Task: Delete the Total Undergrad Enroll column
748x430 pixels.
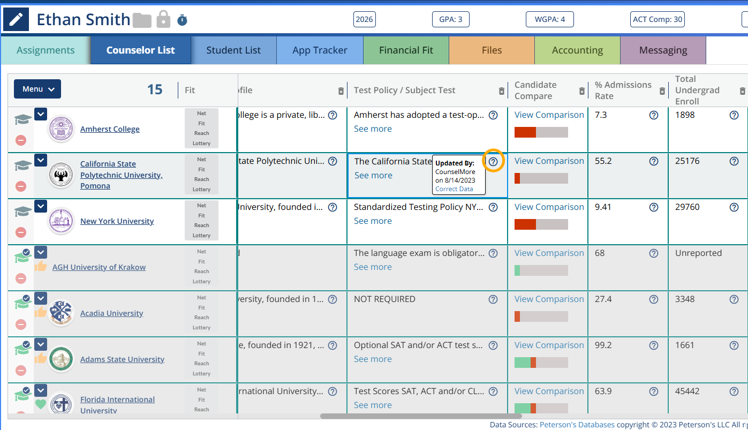Action: click(x=743, y=91)
